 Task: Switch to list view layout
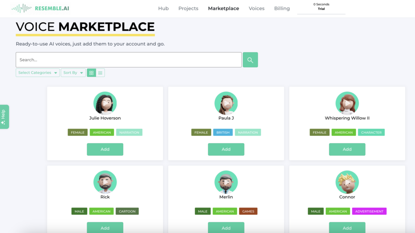click(x=100, y=73)
